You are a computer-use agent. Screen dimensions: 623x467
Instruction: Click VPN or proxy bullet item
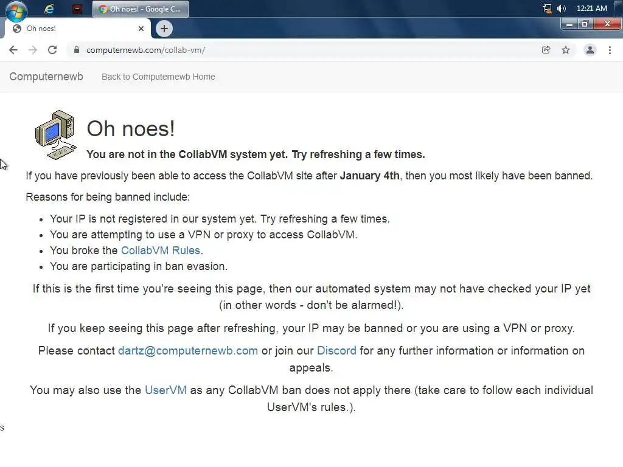click(203, 235)
